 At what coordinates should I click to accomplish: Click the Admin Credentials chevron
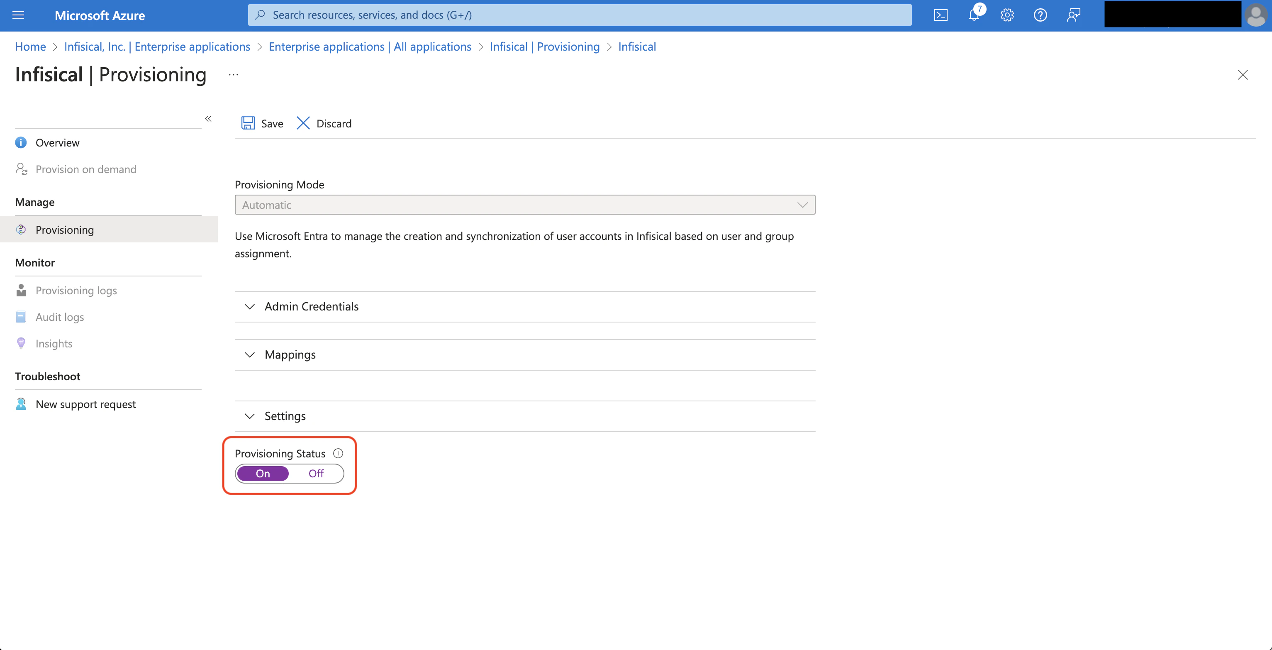click(x=250, y=307)
